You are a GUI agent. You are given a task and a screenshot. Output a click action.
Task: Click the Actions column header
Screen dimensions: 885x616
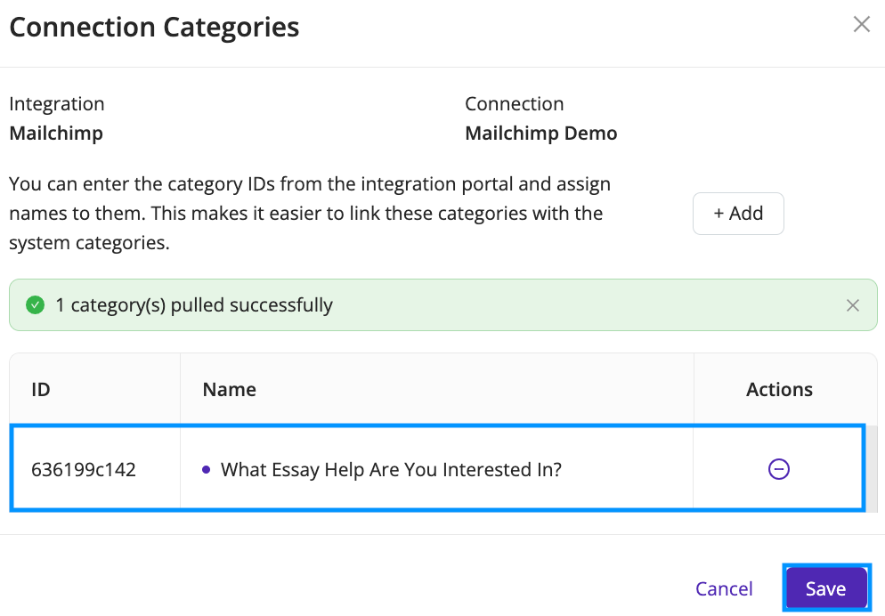(x=779, y=389)
